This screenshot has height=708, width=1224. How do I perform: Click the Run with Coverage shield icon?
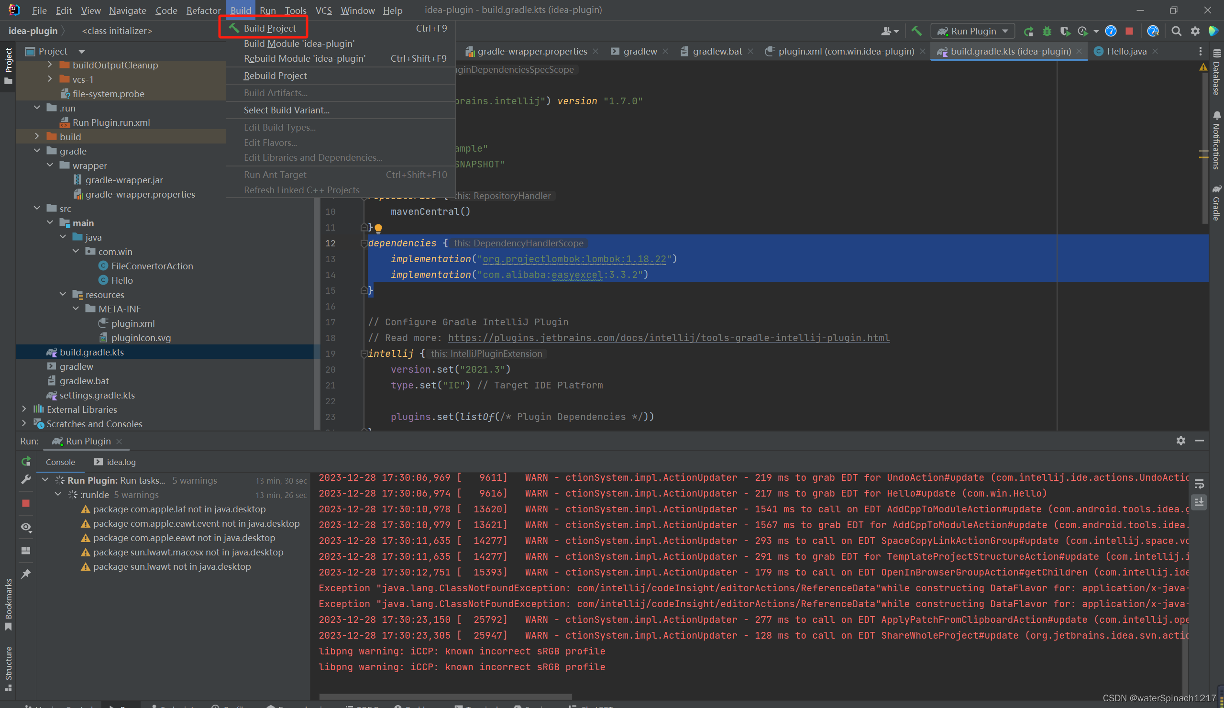pos(1065,31)
